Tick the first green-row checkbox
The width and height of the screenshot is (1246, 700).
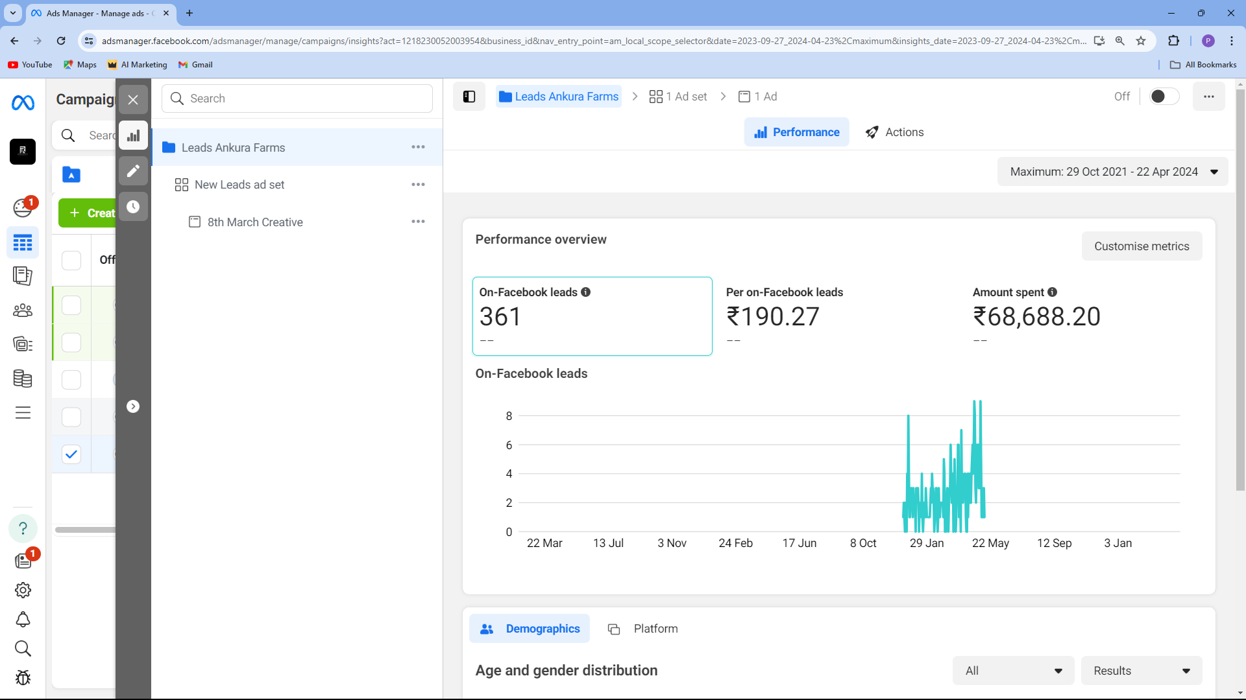(x=71, y=305)
